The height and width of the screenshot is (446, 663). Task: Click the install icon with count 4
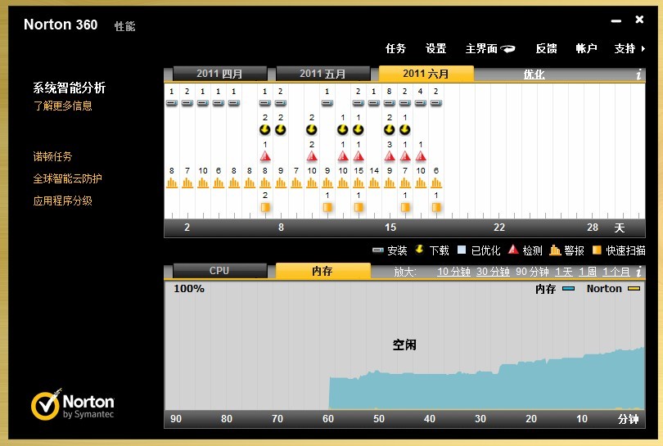(x=420, y=103)
